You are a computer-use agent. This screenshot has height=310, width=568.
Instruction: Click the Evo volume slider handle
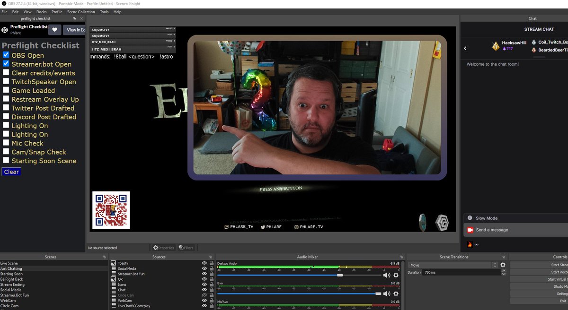click(378, 294)
